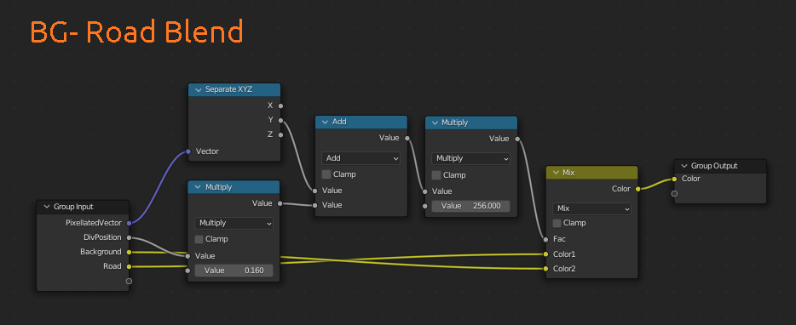
Task: Select the Group Output node header
Action: click(720, 166)
